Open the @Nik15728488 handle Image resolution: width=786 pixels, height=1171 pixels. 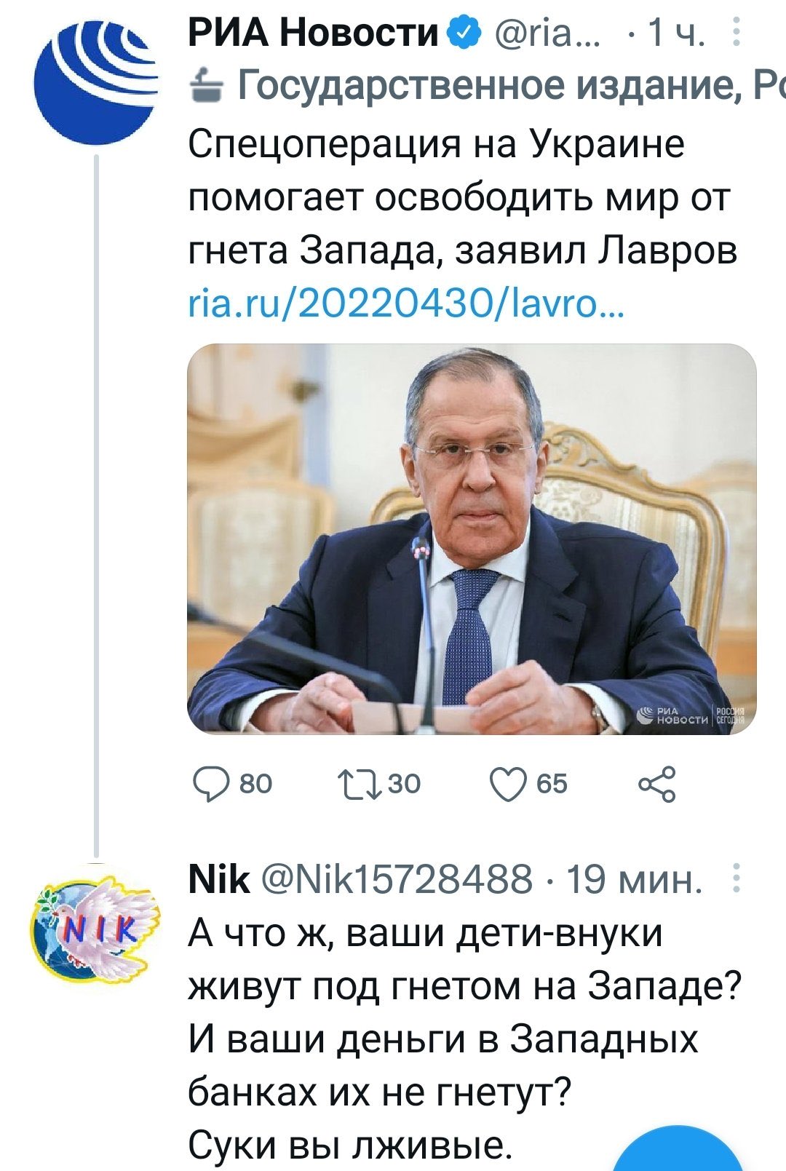(397, 878)
